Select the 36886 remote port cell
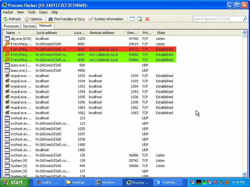 pos(133,155)
